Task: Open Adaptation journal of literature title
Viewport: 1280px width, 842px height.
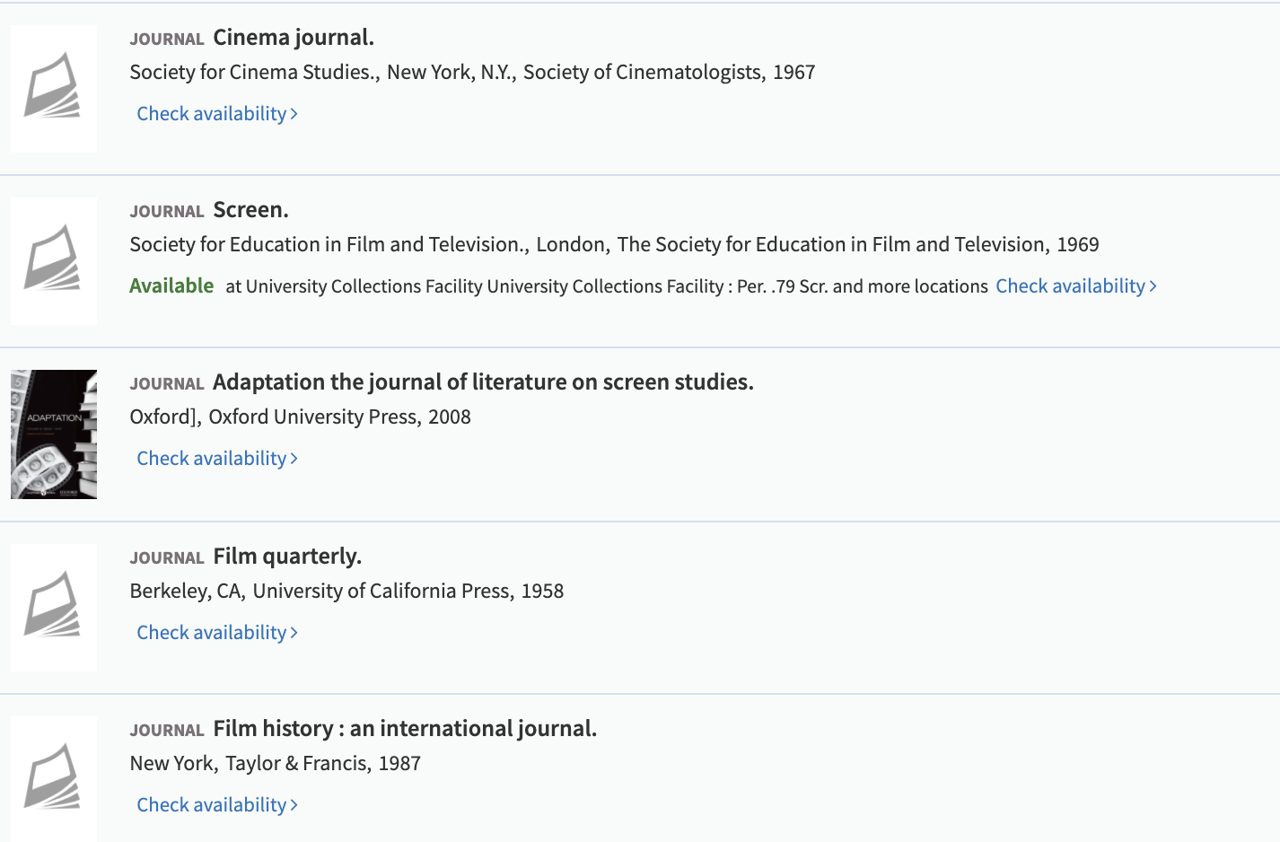Action: point(483,382)
